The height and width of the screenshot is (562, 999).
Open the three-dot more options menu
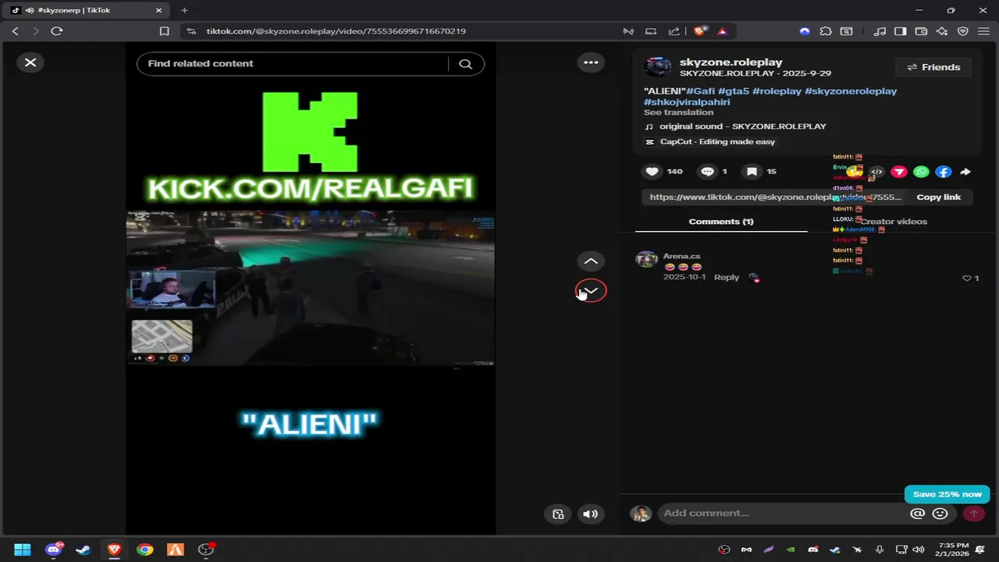coord(591,62)
